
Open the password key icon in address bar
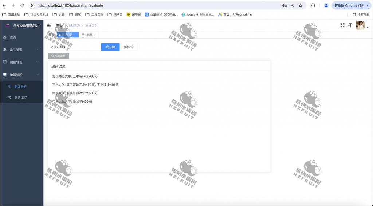pyautogui.click(x=284, y=5)
